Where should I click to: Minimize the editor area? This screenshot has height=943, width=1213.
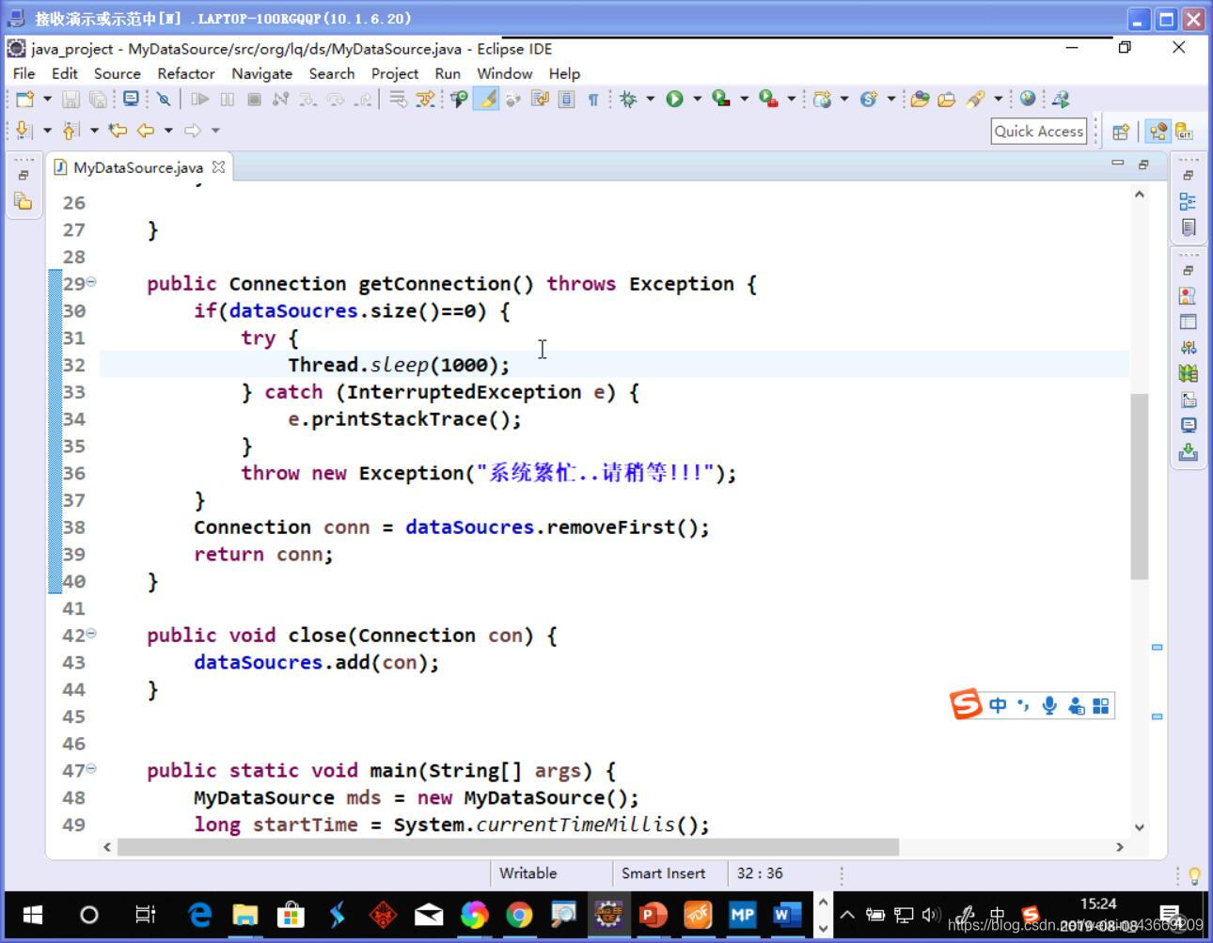tap(1117, 164)
